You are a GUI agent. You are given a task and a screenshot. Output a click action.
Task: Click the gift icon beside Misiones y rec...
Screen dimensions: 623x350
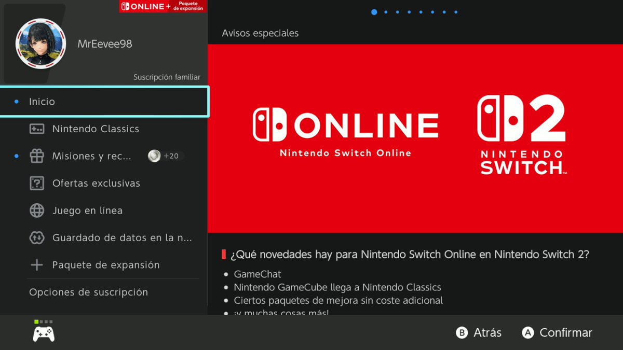tap(36, 156)
